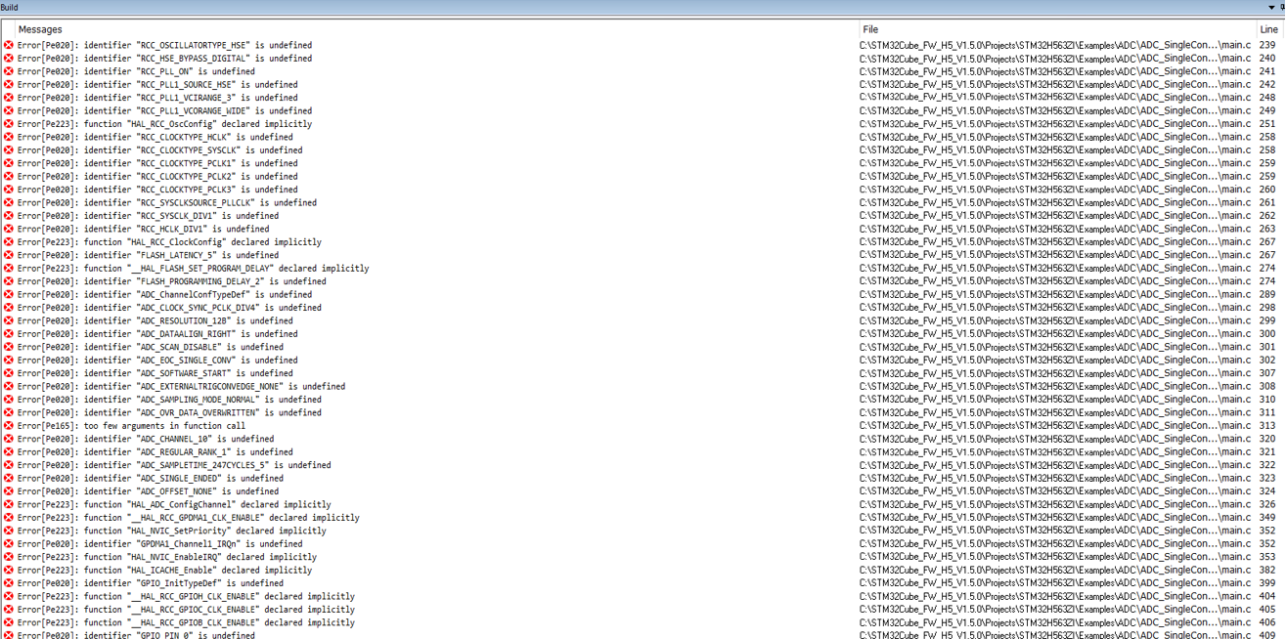Click error icon for ADC_ChannelConfTypeDef undefined
This screenshot has height=639, width=1286.
pos(9,294)
